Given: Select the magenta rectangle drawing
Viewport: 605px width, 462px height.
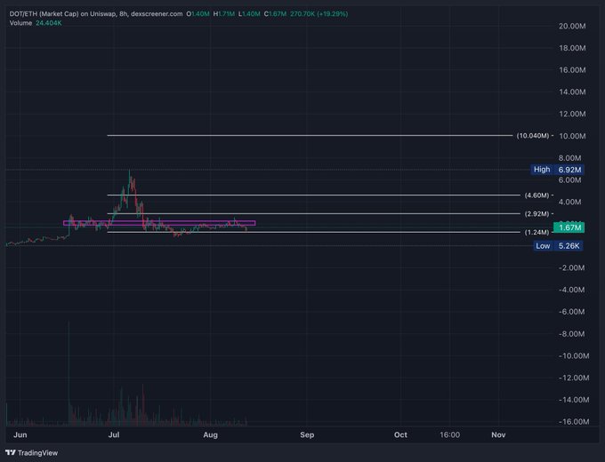Looking at the screenshot, I should [x=159, y=223].
